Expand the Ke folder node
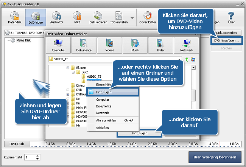 [68, 99]
